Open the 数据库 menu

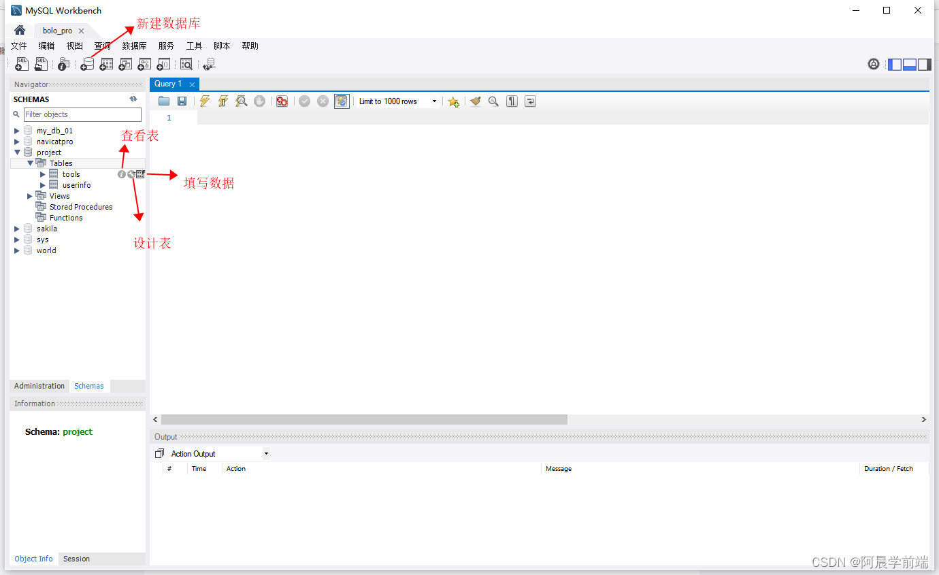(x=134, y=46)
